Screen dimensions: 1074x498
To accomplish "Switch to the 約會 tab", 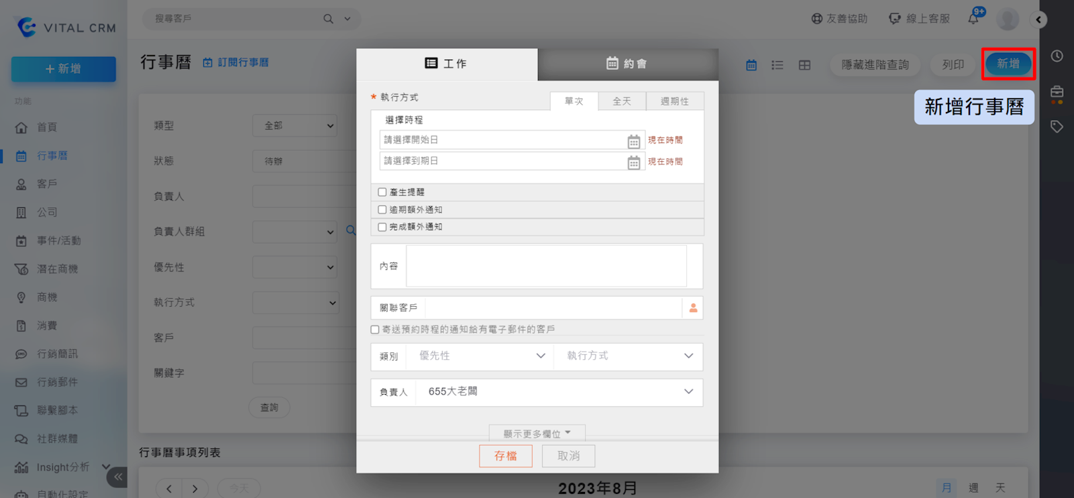I will click(627, 64).
